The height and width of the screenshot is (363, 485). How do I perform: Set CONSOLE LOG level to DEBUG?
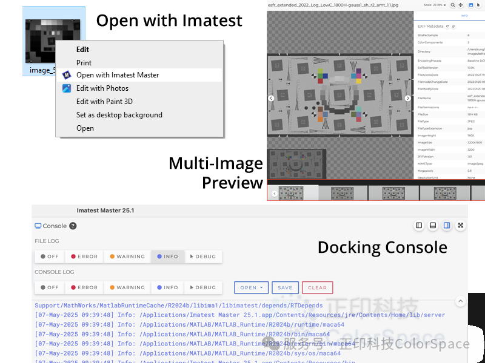point(203,287)
